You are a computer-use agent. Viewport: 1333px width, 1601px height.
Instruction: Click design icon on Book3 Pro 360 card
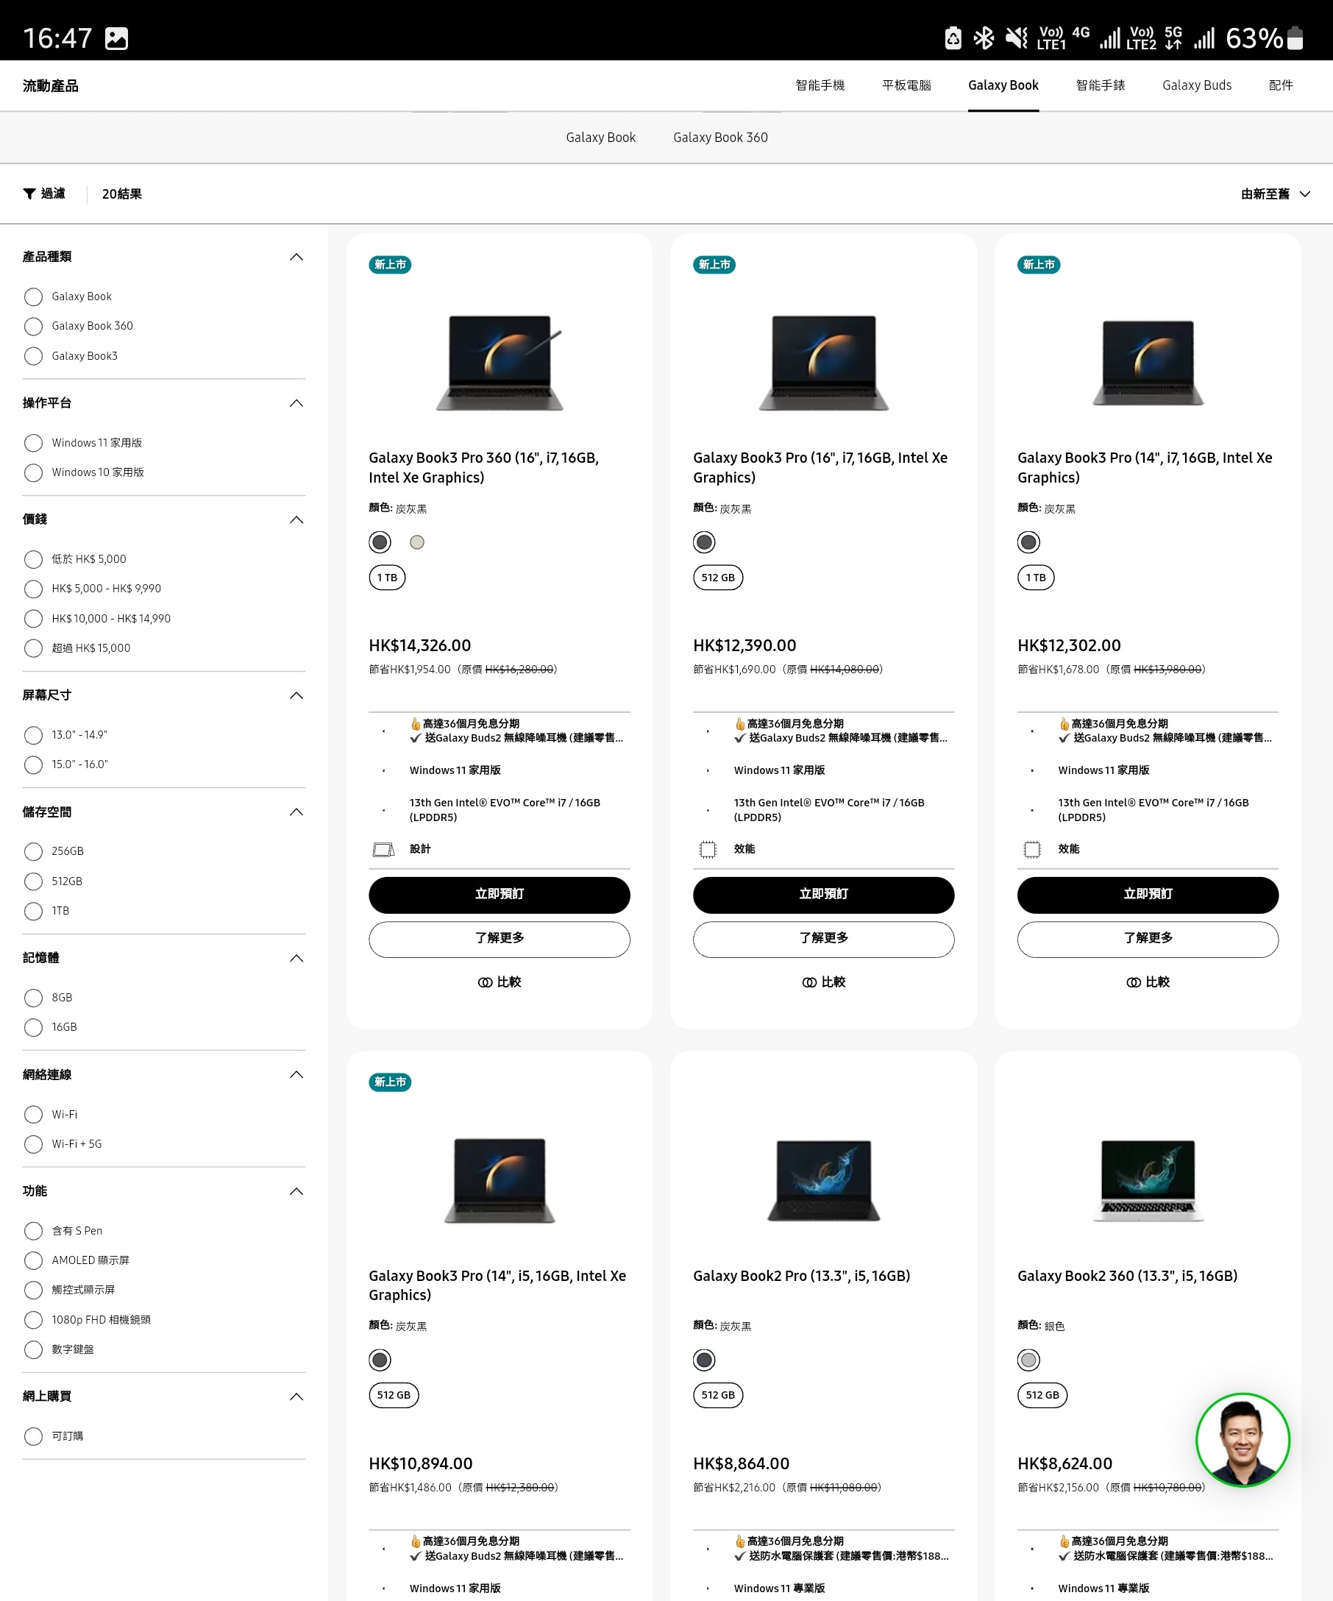click(383, 849)
